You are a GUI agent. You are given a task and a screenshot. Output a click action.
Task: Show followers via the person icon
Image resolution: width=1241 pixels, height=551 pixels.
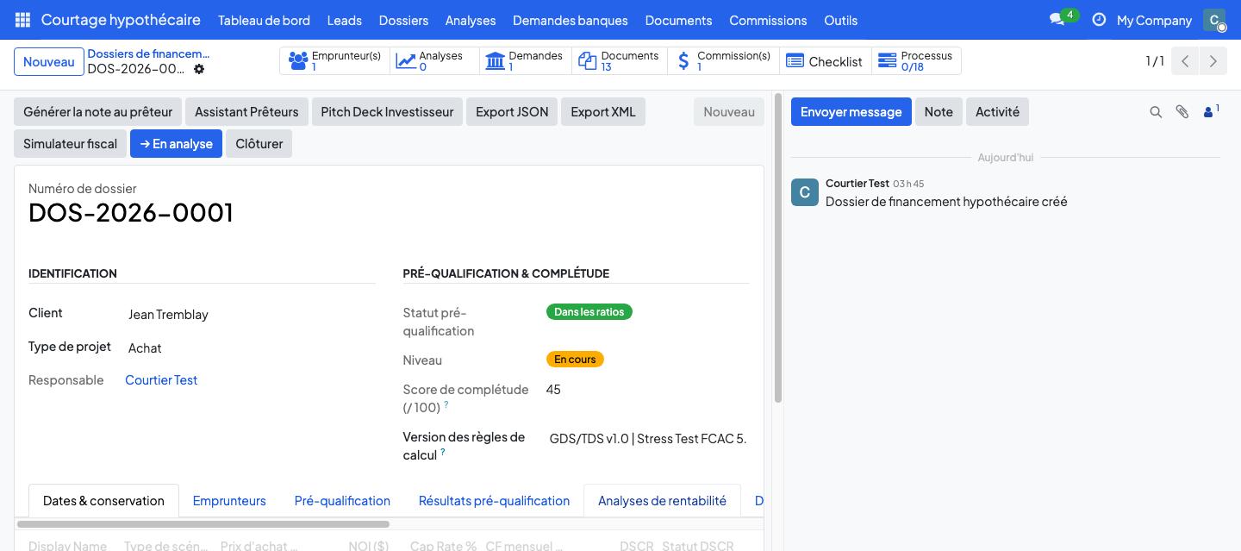pyautogui.click(x=1211, y=111)
